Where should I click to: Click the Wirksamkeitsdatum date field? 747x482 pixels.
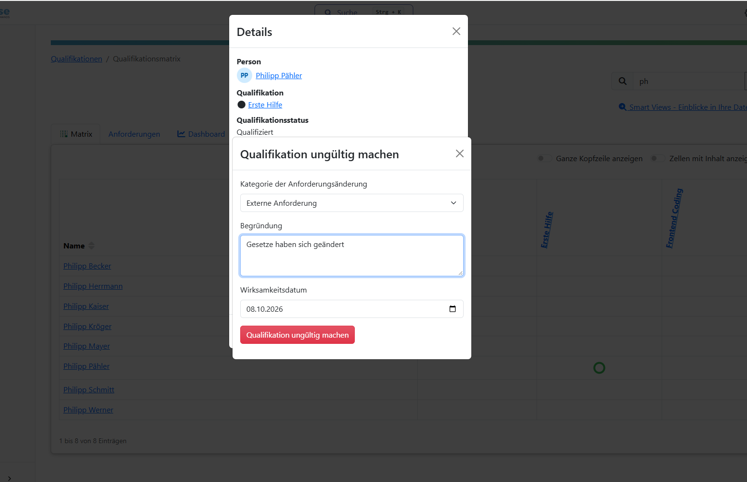pos(352,309)
